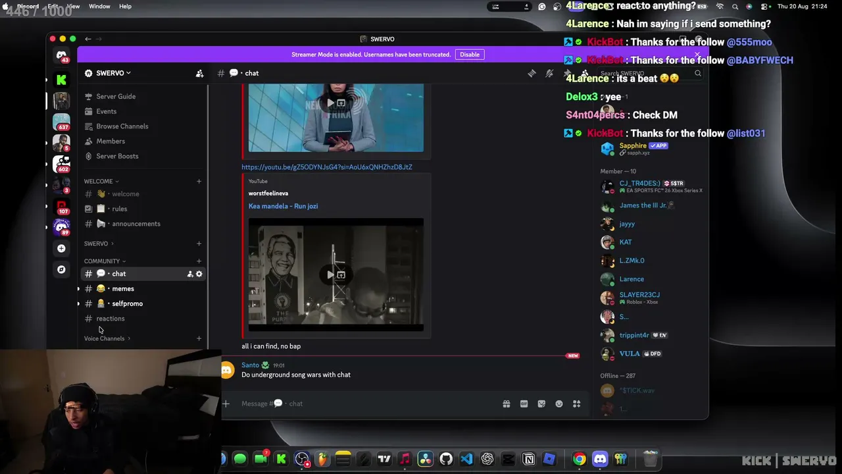
Task: Collapse the WELCOME category
Action: pos(101,181)
